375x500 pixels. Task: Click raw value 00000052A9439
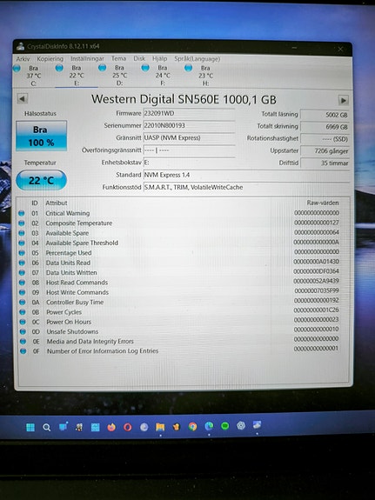[316, 281]
